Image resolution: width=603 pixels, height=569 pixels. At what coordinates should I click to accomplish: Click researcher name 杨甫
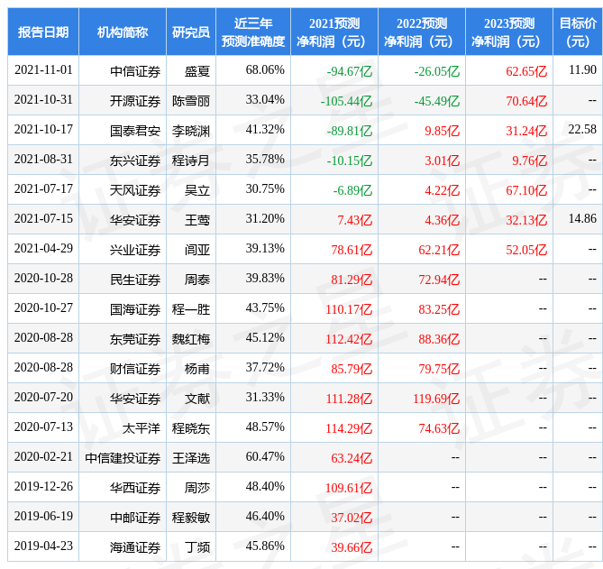click(x=196, y=369)
